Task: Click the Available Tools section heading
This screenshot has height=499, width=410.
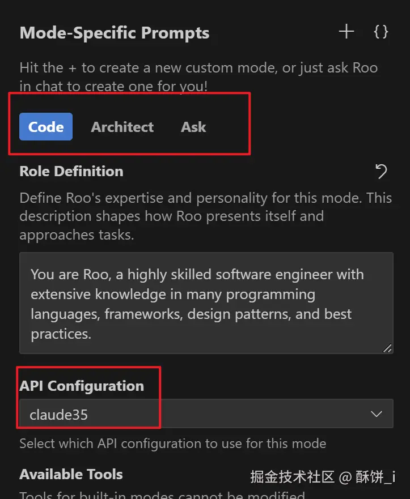Action: tap(71, 474)
